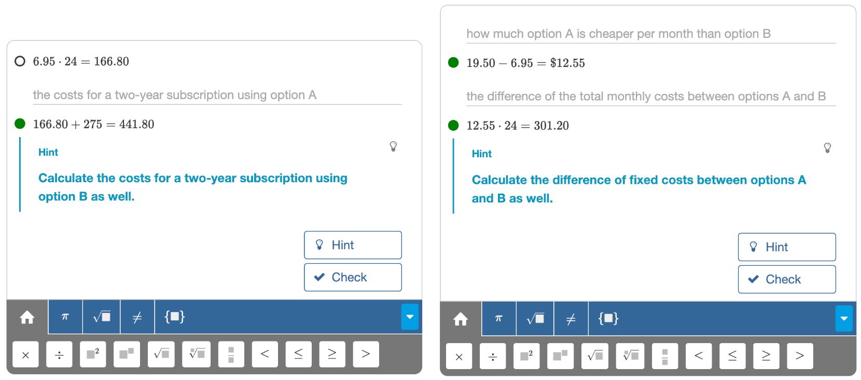The image size is (861, 380).
Task: Expand the keyboard dropdown arrow on the left panel
Action: click(x=410, y=317)
